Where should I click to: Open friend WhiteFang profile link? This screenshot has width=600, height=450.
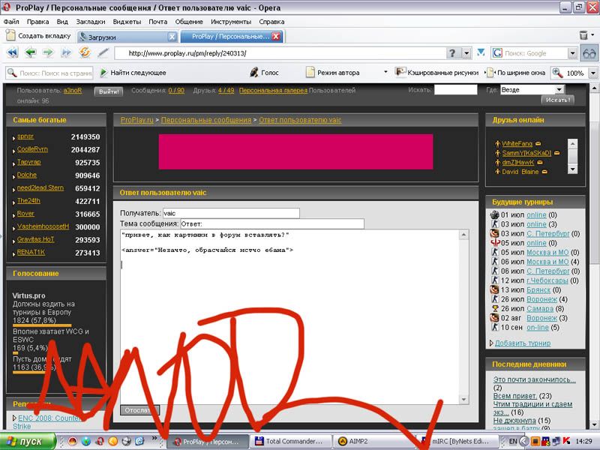517,143
